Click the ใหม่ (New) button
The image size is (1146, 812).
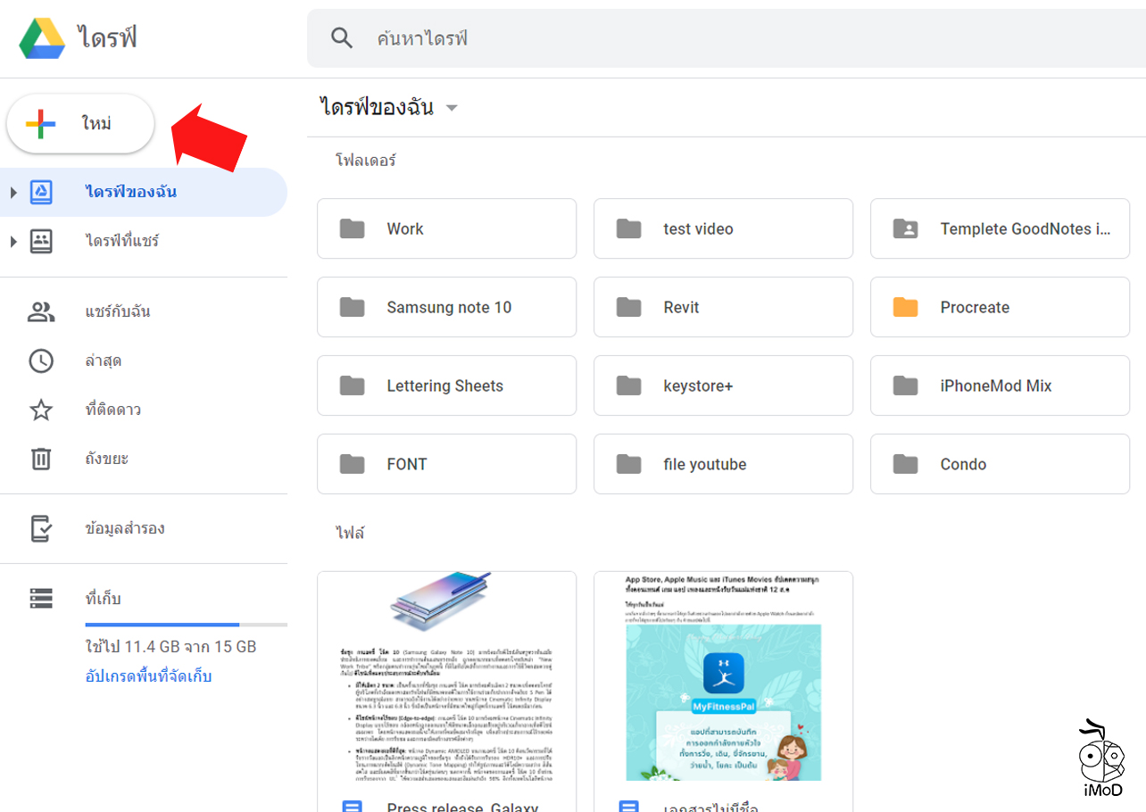tap(80, 123)
